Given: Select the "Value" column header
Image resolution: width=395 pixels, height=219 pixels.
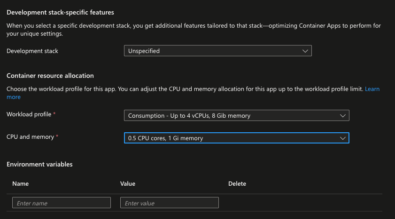Looking at the screenshot, I should click(x=128, y=184).
